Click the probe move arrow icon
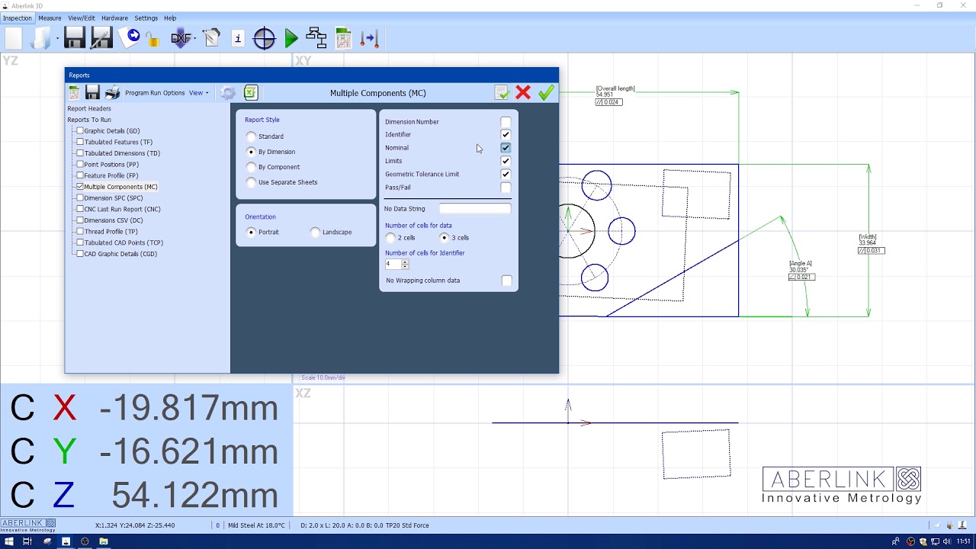This screenshot has width=976, height=549. tap(370, 38)
